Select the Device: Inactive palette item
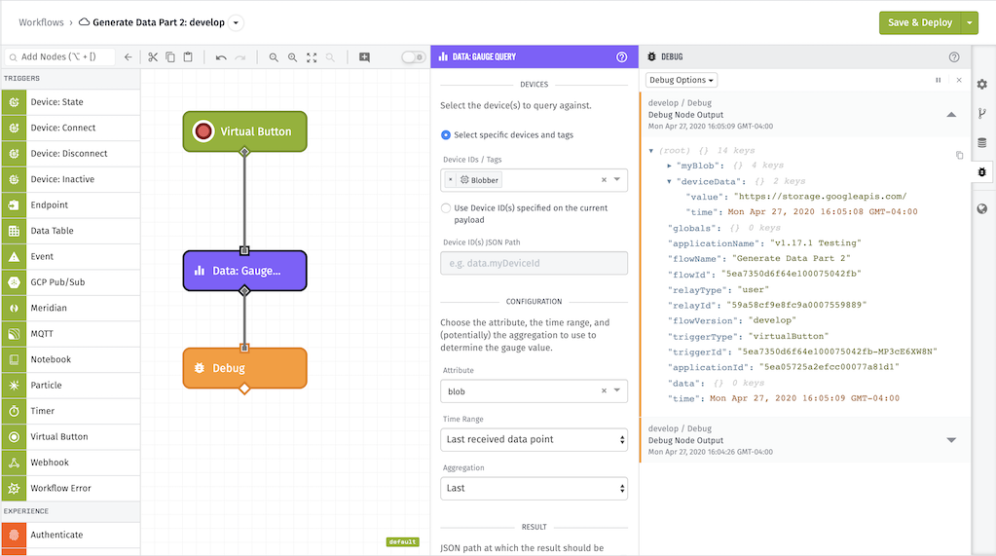This screenshot has height=556, width=996. pos(70,179)
